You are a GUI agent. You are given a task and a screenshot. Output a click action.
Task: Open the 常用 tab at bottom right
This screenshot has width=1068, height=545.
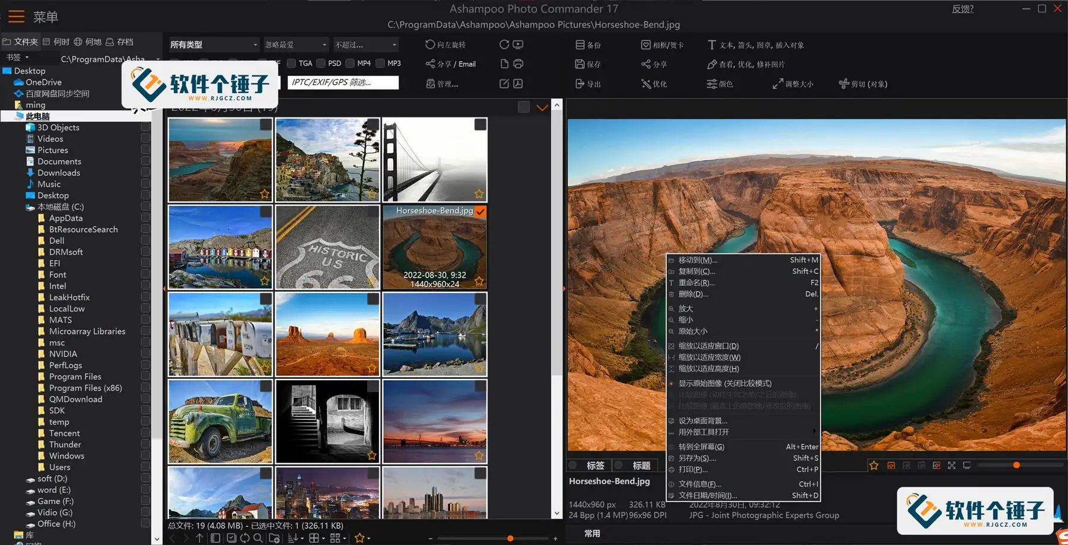coord(592,533)
